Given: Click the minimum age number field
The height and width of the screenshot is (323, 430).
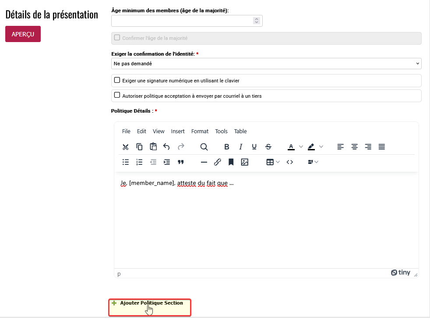Looking at the screenshot, I should [x=182, y=21].
